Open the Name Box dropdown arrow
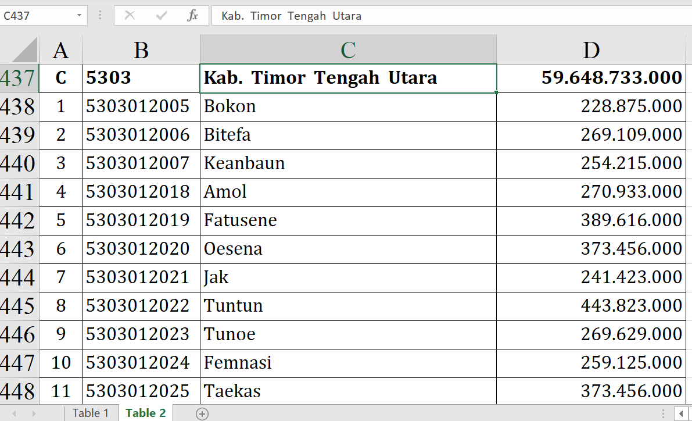Screen dimensions: 692x421 point(79,16)
